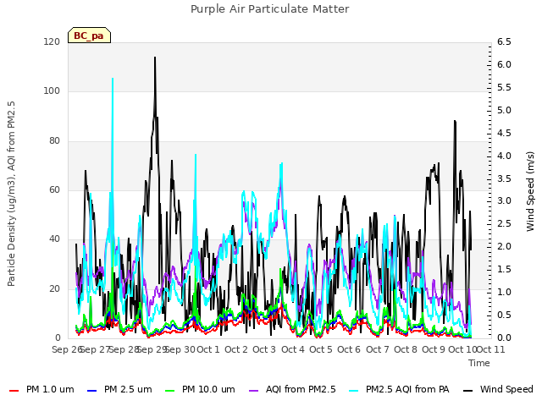Screen dimensions: 542x406
Task: Click the 60 left axis tick label
Action: 54,189
